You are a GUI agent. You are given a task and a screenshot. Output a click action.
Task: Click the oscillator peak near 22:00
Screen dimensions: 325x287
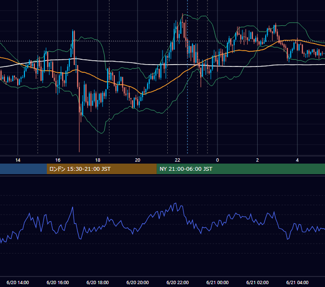[x=175, y=204]
